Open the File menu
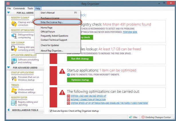Image resolution: width=176 pixels, height=121 pixels. 9,9
